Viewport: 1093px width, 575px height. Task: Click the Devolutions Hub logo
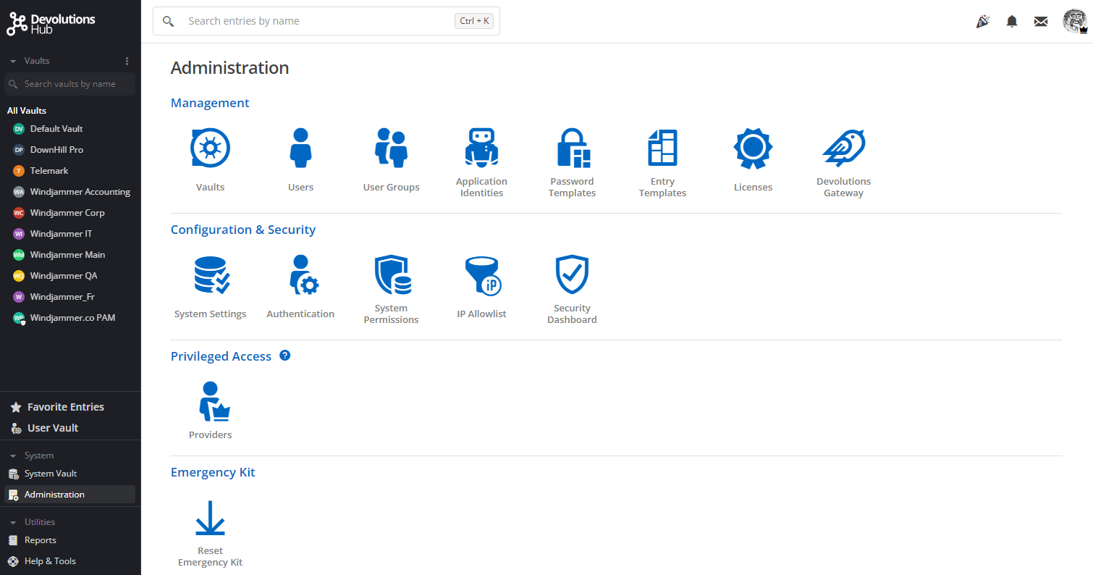pos(51,24)
